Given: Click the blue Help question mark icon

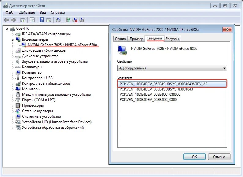Looking at the screenshot, I should (x=42, y=20).
